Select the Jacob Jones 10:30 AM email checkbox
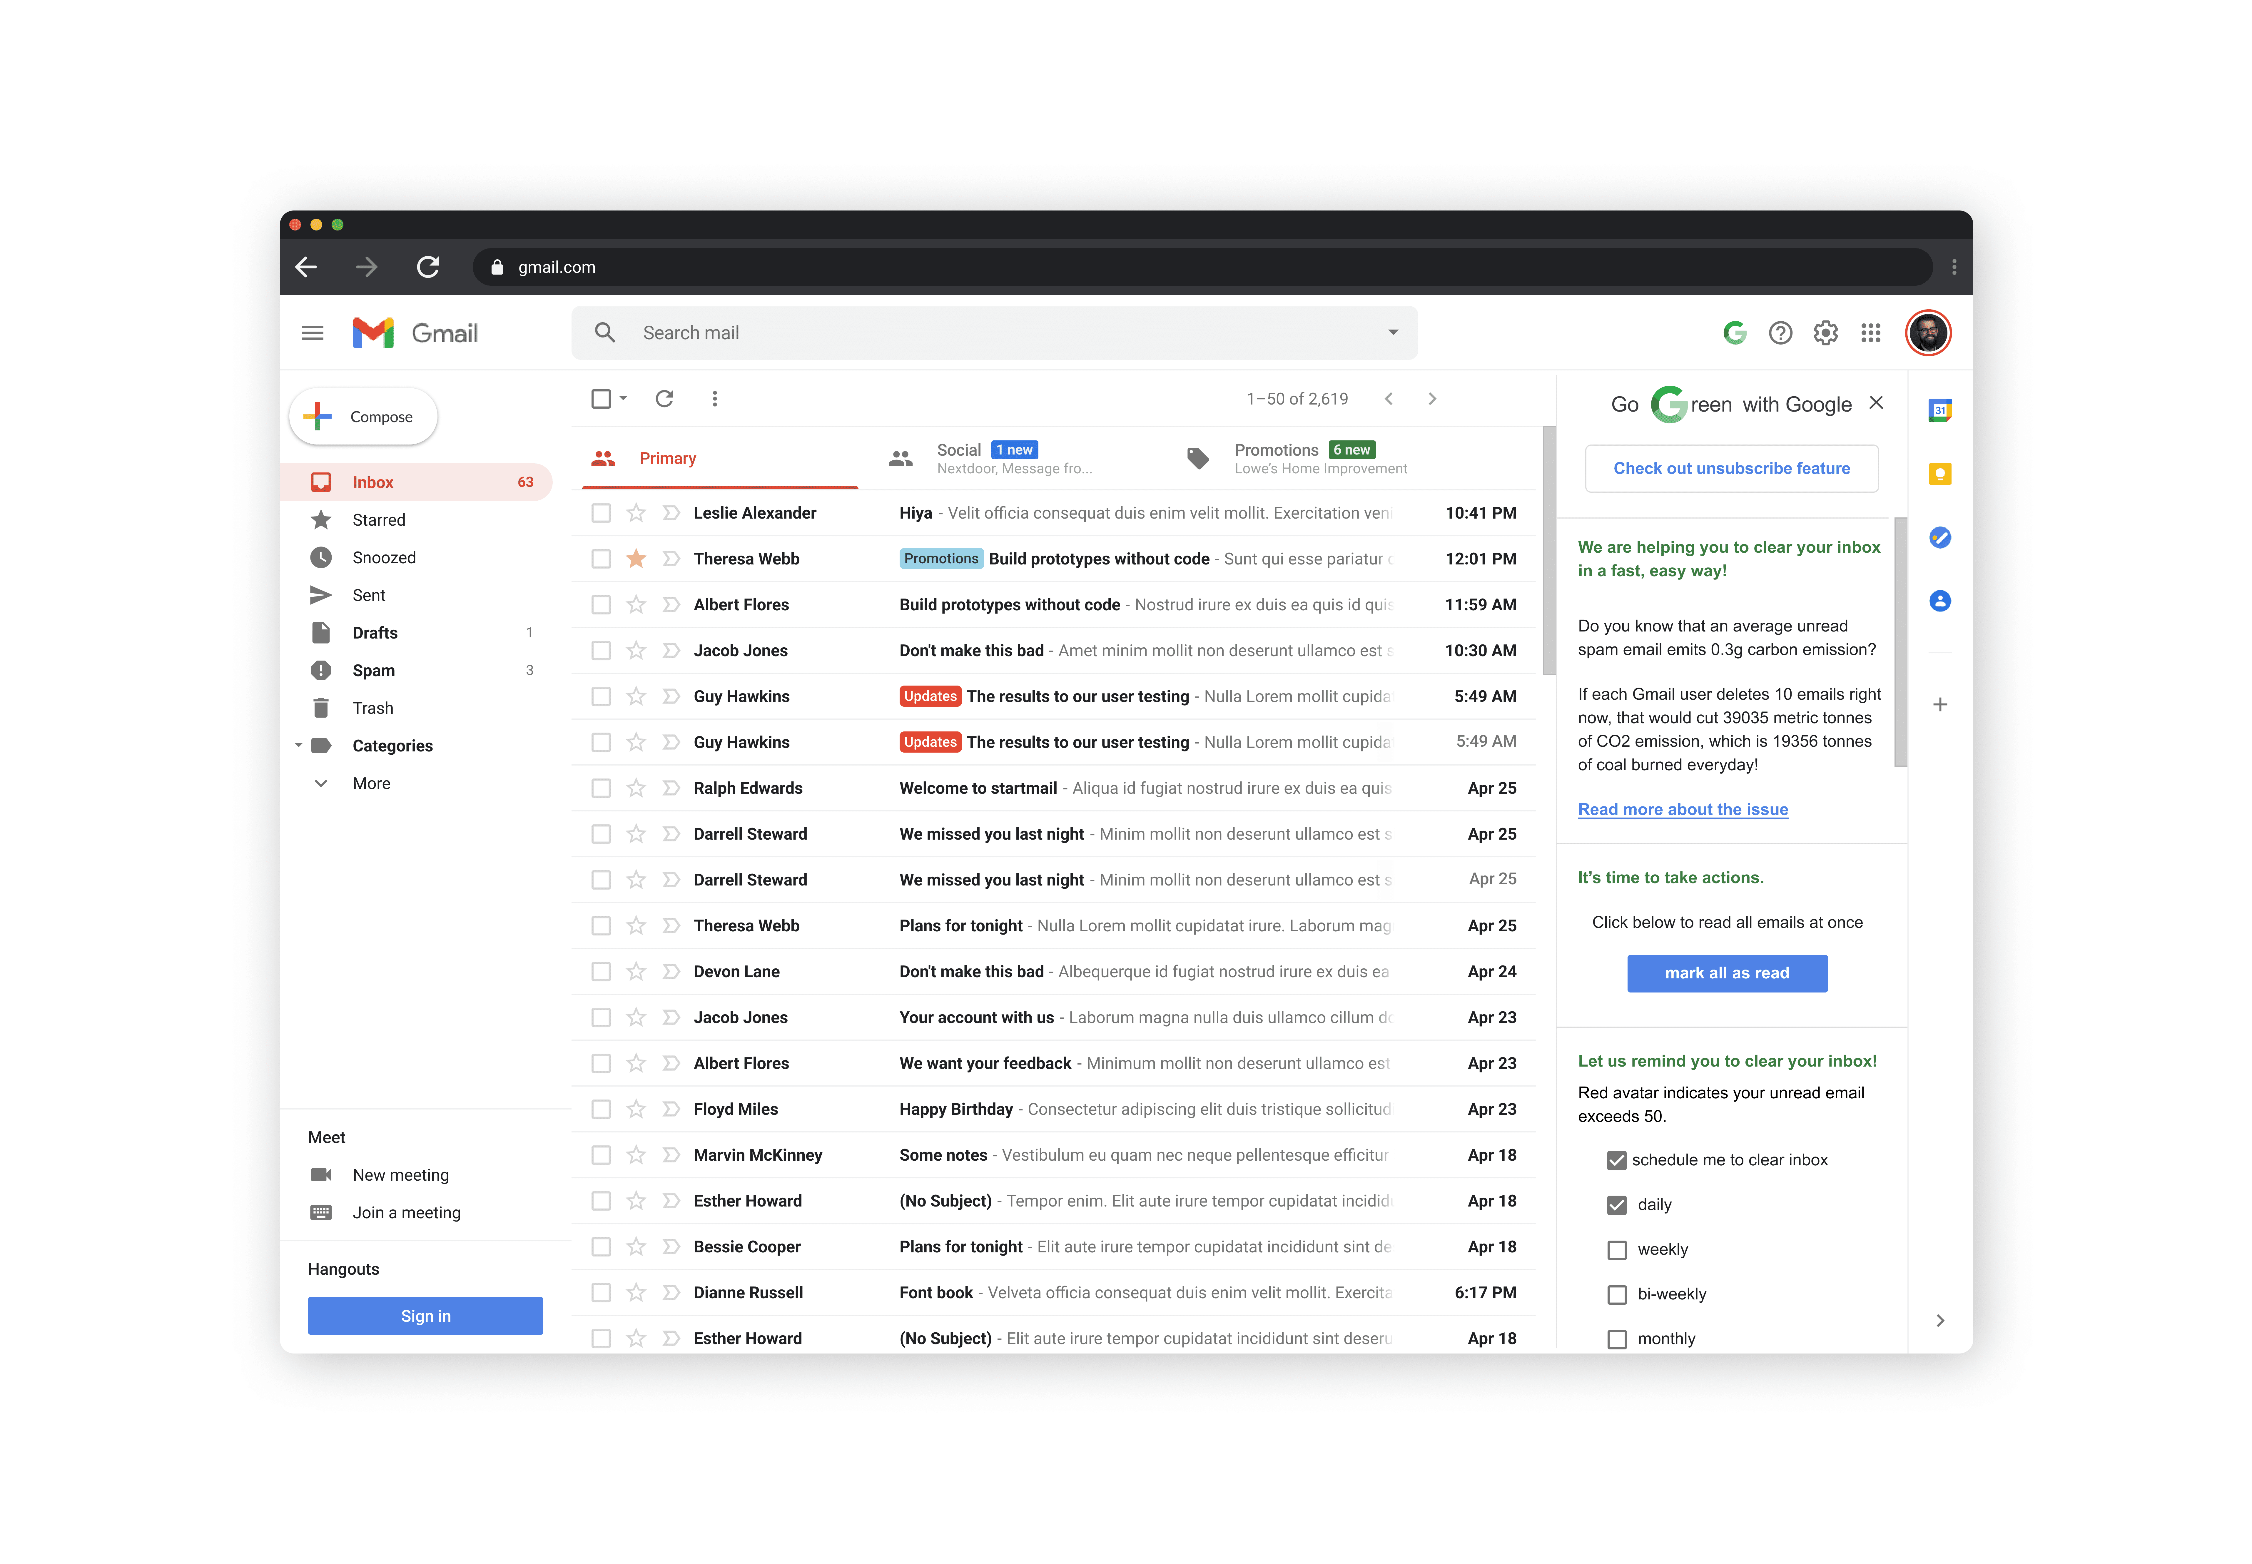 pyautogui.click(x=601, y=651)
